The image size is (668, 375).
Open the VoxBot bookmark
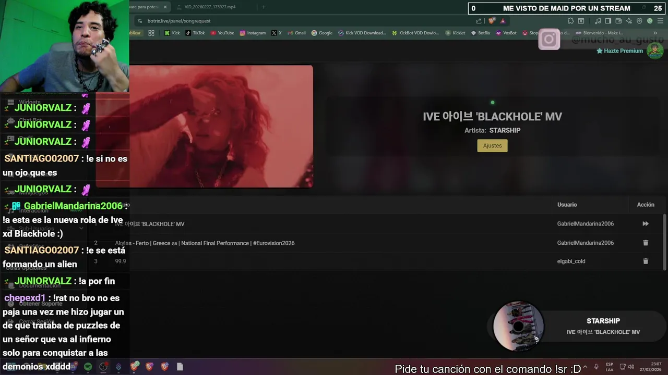tap(506, 33)
